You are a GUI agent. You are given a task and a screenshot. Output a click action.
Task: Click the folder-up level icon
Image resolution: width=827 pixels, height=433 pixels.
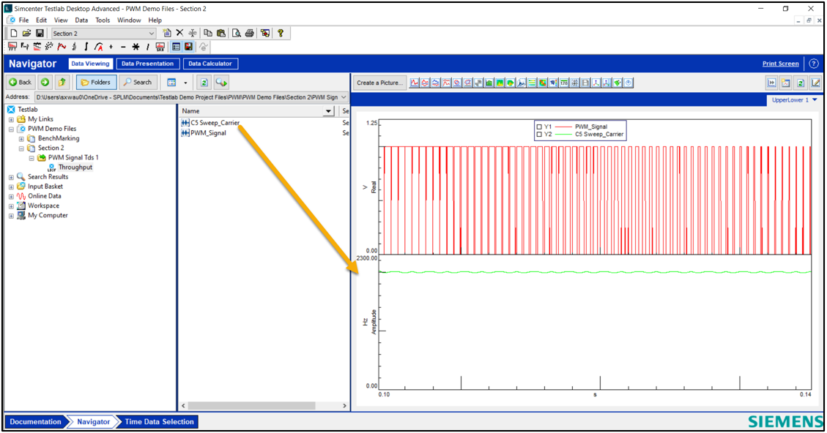62,82
